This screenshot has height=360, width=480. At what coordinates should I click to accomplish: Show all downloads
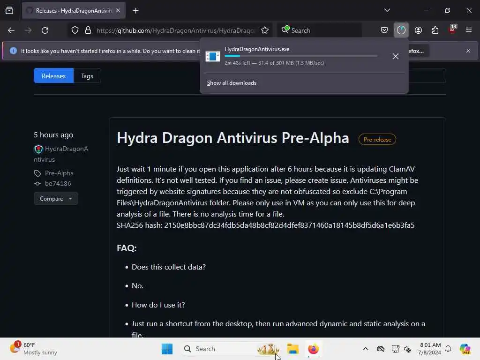click(232, 83)
